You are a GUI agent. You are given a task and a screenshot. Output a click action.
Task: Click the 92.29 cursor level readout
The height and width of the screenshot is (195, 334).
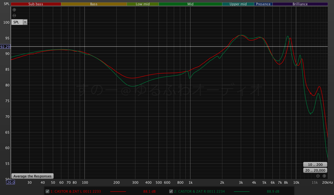(5, 47)
